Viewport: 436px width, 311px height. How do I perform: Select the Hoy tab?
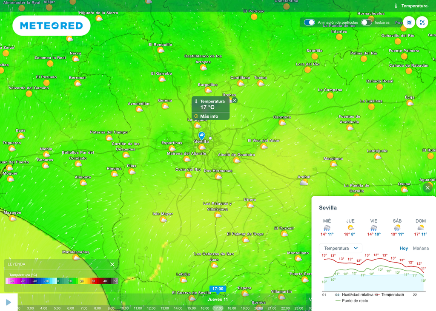[403, 248]
